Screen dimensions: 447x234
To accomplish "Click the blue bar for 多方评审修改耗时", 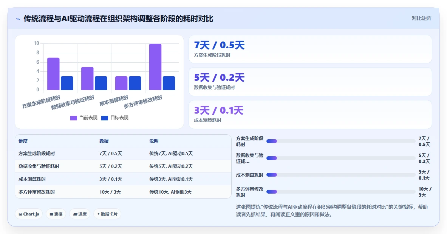I will 169,83.
